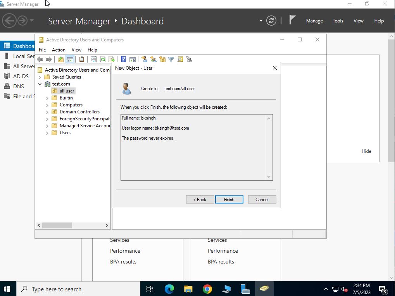The height and width of the screenshot is (296, 395).
Task: Open Server Manager Tools menu
Action: point(338,21)
